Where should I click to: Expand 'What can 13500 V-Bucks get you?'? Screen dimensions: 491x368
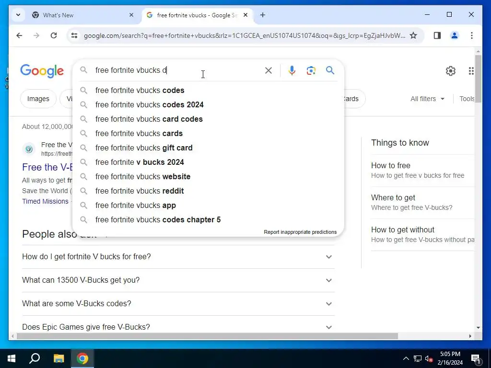tap(178, 280)
